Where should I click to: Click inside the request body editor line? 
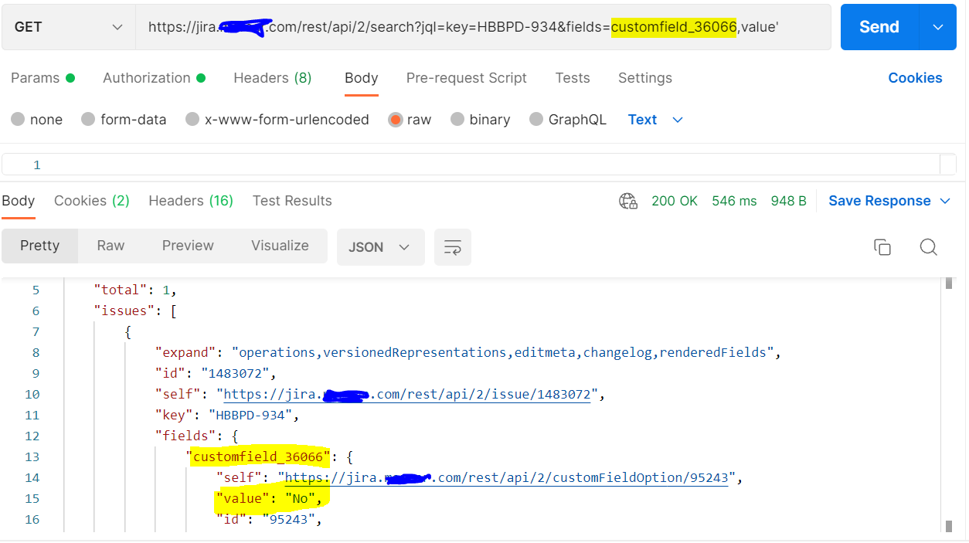[309, 164]
